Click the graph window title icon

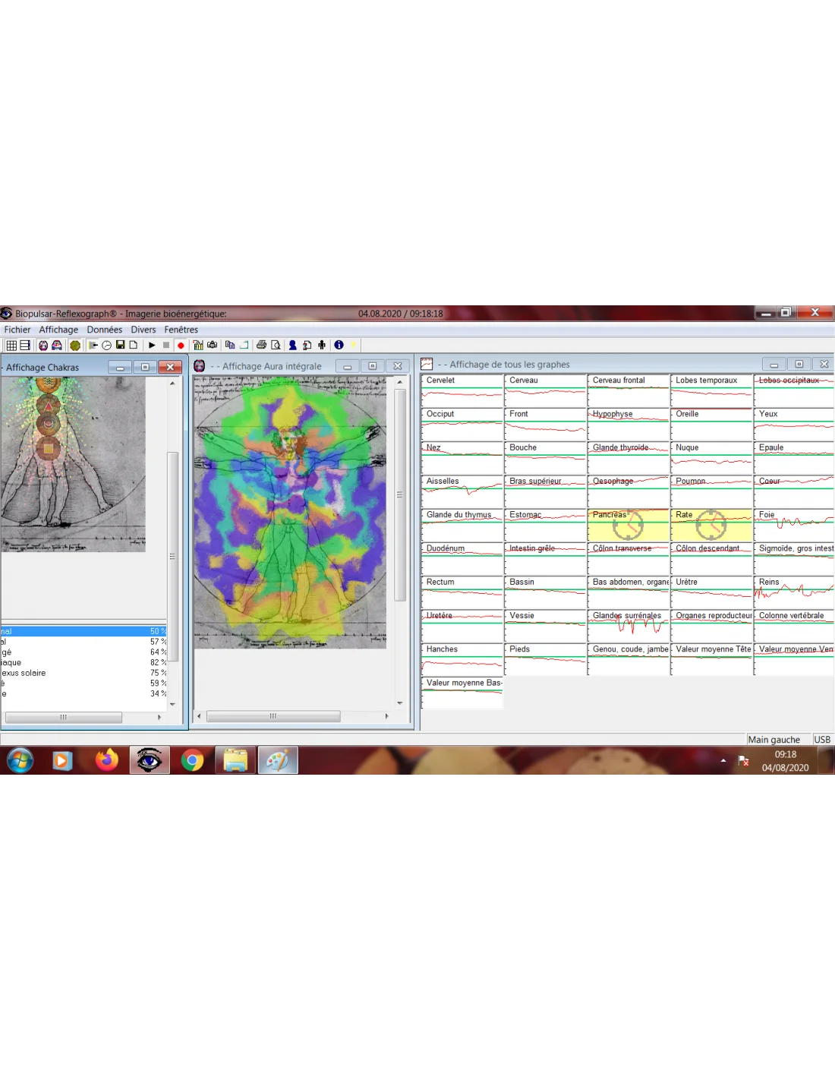pos(427,365)
